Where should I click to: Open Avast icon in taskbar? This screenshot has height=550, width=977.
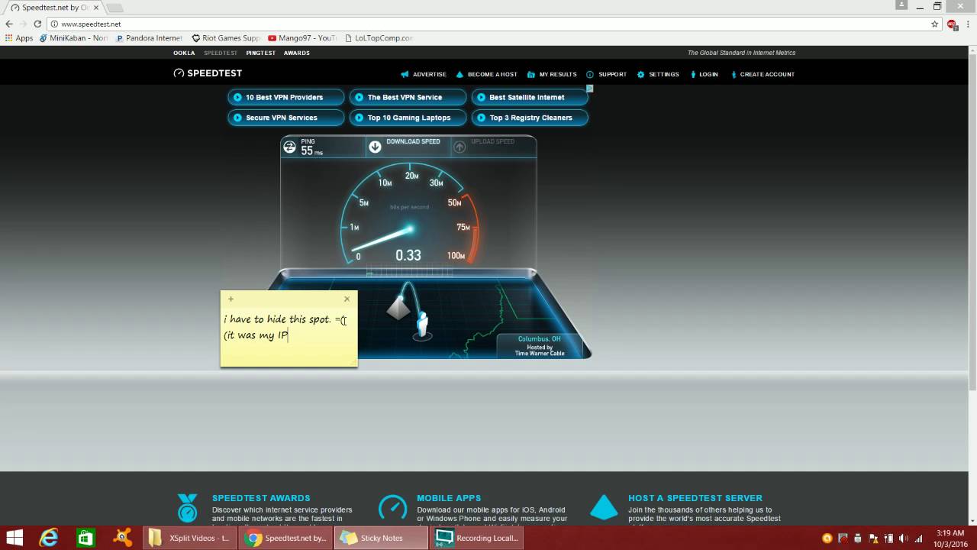click(122, 538)
